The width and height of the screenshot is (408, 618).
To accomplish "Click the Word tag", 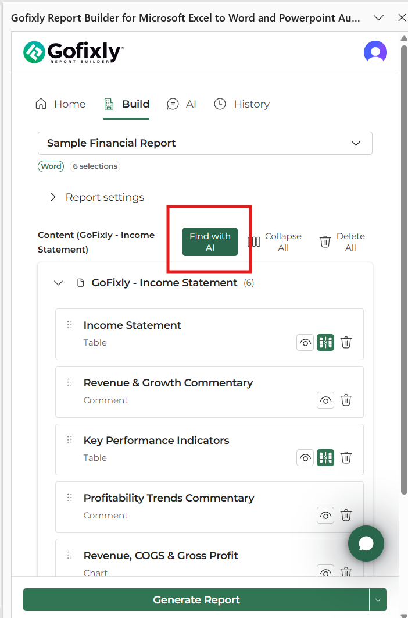I will coord(51,166).
